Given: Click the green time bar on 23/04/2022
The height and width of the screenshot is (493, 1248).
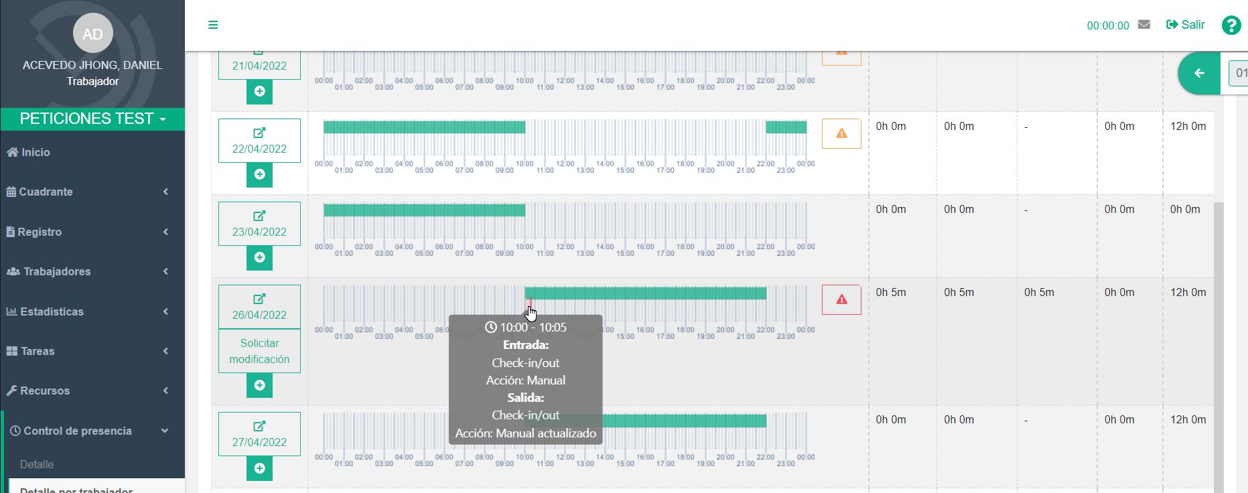Looking at the screenshot, I should point(424,210).
